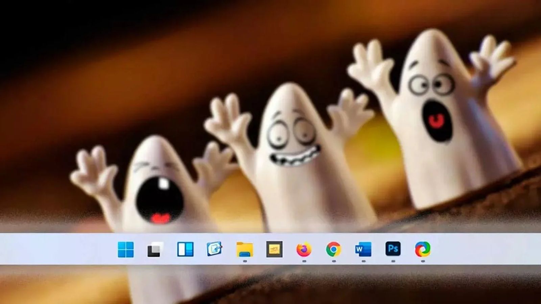The width and height of the screenshot is (541, 304).
Task: Switch to Google Chrome
Action: point(333,250)
